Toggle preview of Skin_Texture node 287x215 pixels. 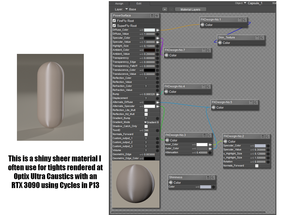click(262, 38)
